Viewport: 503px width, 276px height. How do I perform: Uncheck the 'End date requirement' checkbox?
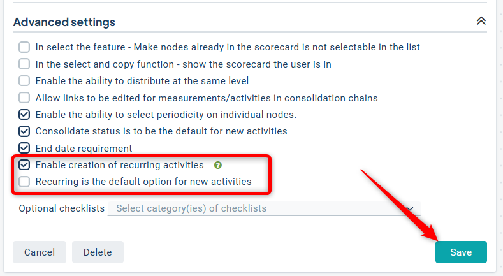(24, 149)
